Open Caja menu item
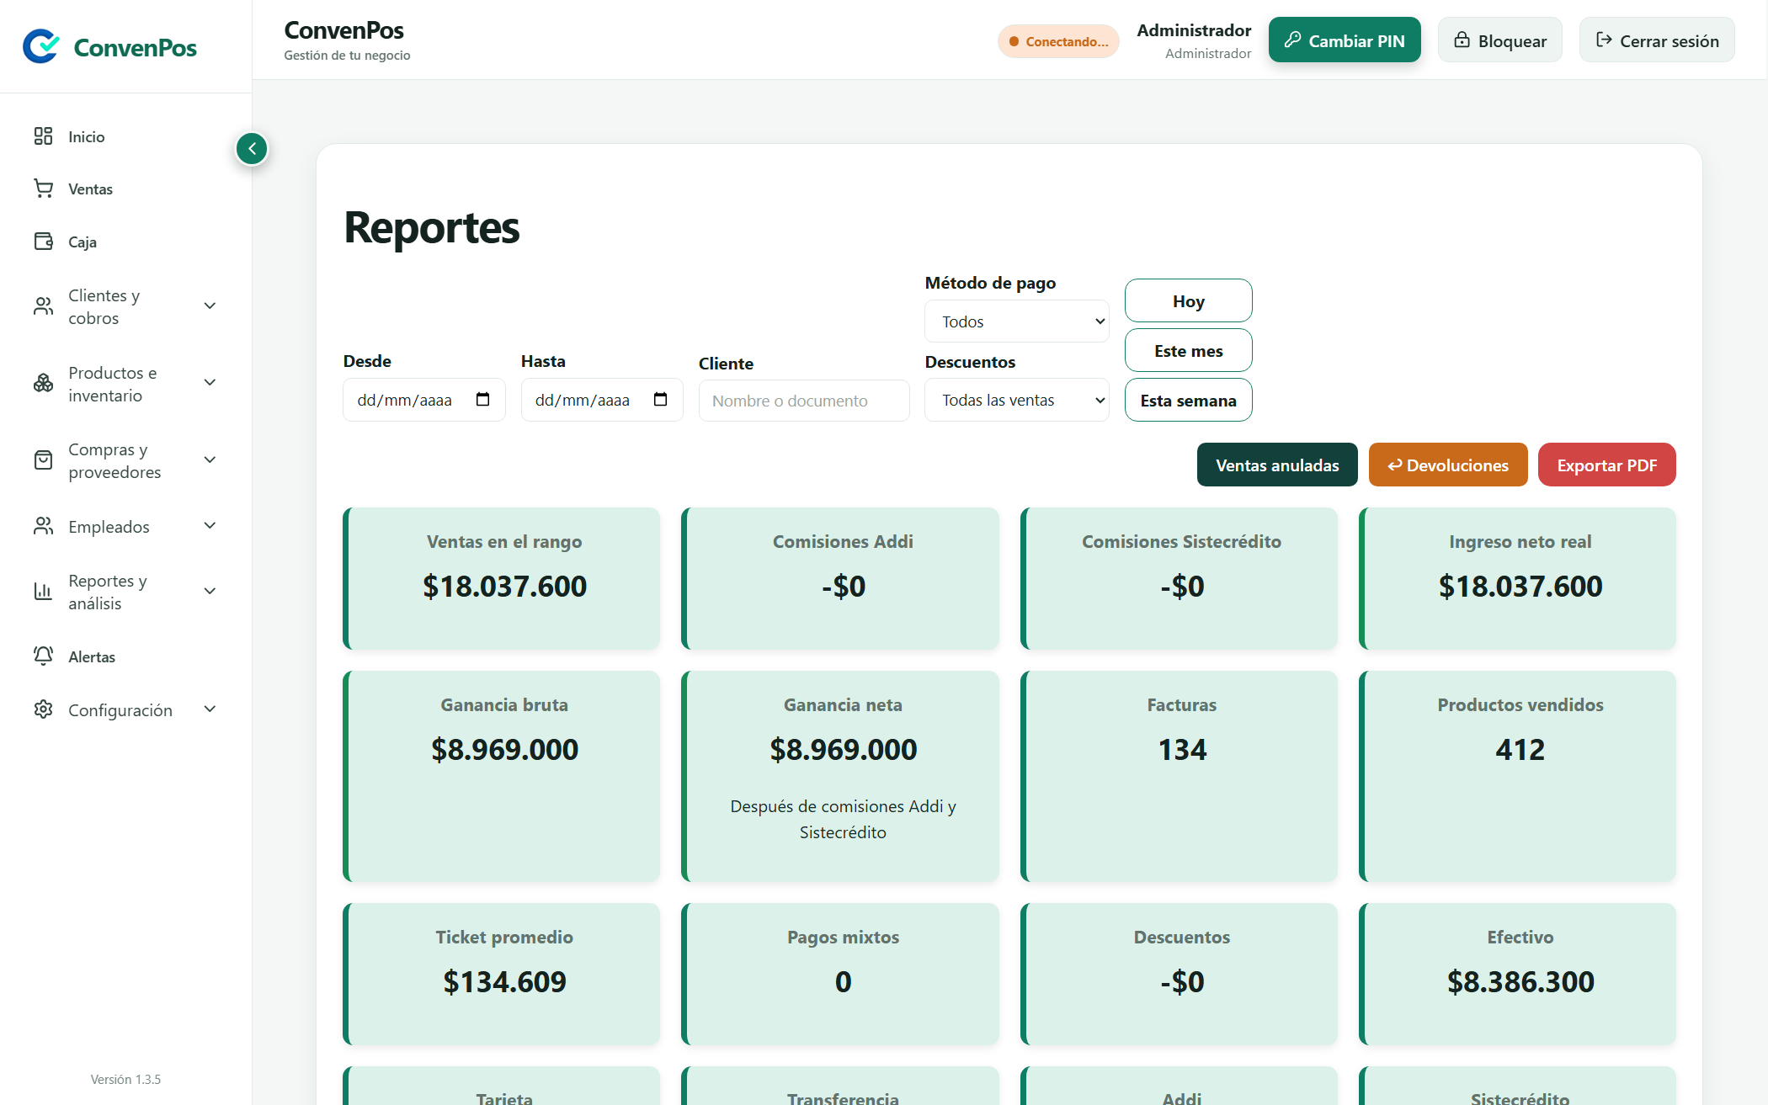1768x1105 pixels. pos(125,242)
